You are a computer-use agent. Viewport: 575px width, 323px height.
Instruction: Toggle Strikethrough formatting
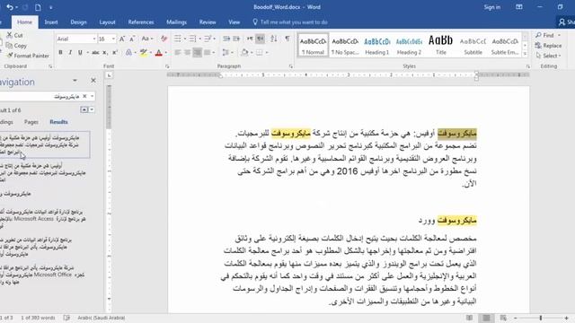click(x=95, y=53)
